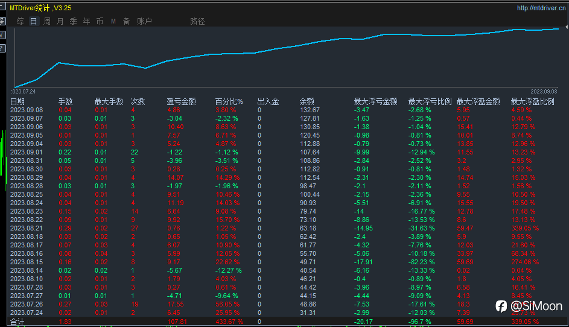Open the 年 yearly statistics tab
569x327 pixels.
[86, 21]
